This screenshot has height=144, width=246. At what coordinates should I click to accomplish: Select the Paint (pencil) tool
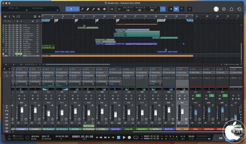(x=93, y=9)
